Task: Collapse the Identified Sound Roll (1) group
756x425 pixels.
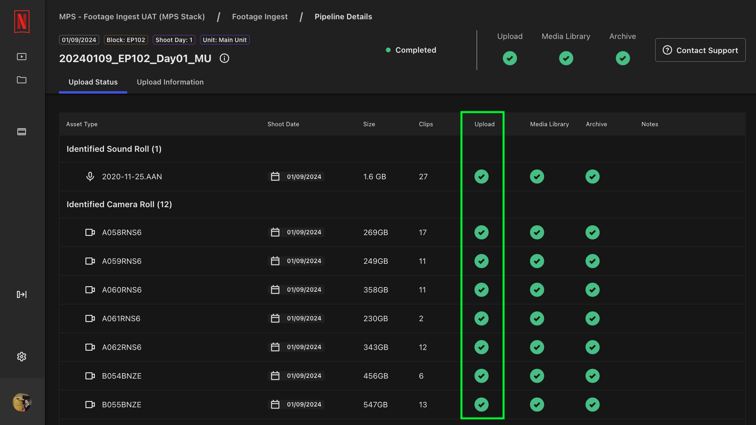Action: [114, 149]
